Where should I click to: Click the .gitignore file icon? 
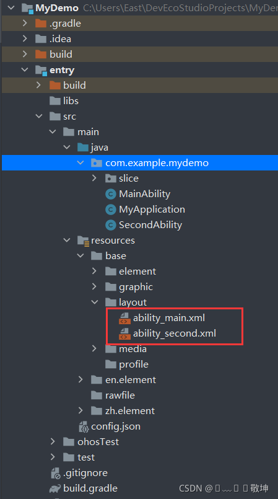(x=56, y=473)
